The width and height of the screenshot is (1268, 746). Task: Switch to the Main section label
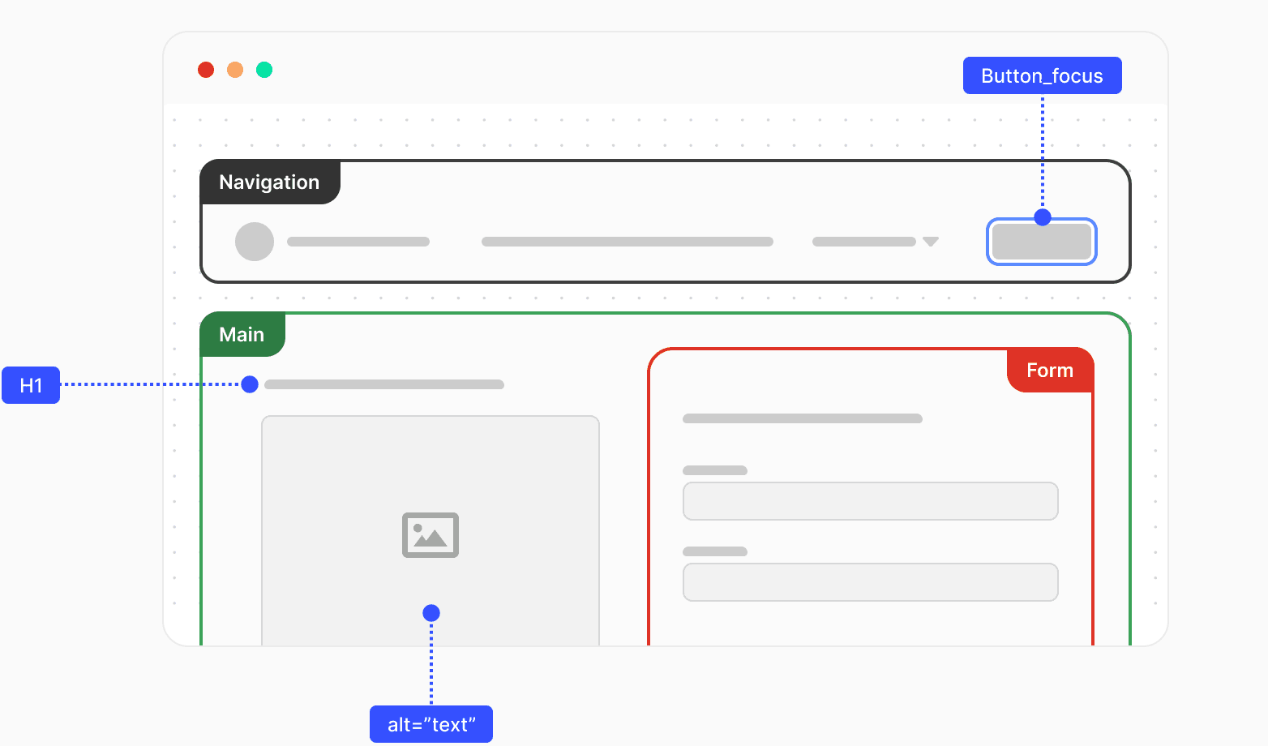click(x=242, y=334)
